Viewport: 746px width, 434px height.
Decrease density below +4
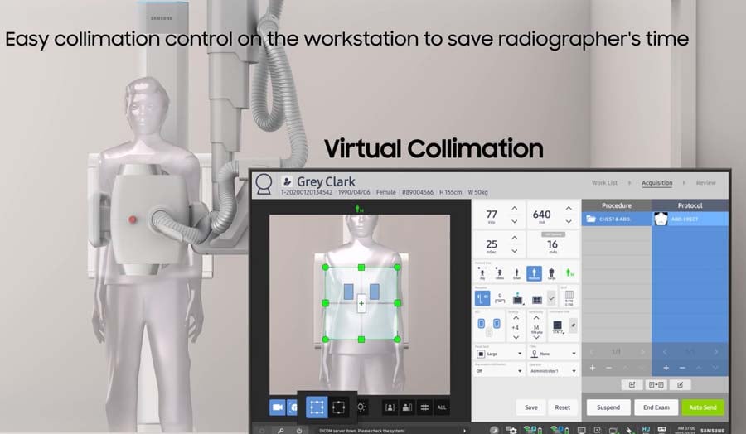tap(516, 337)
